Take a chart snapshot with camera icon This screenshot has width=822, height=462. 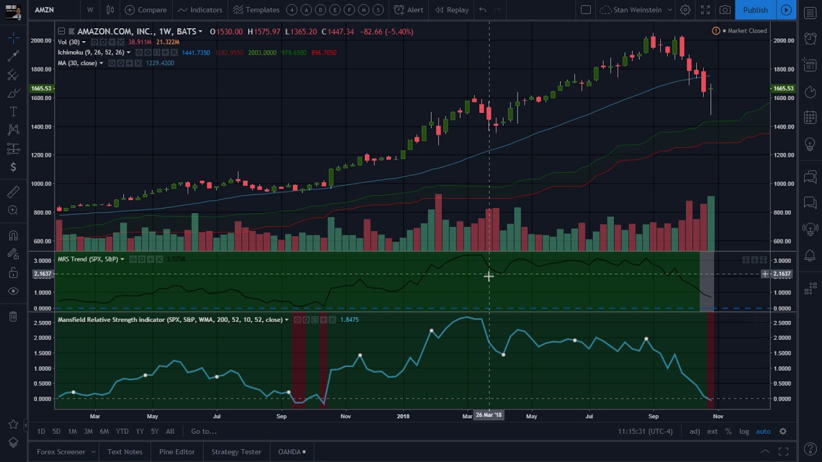pyautogui.click(x=725, y=10)
